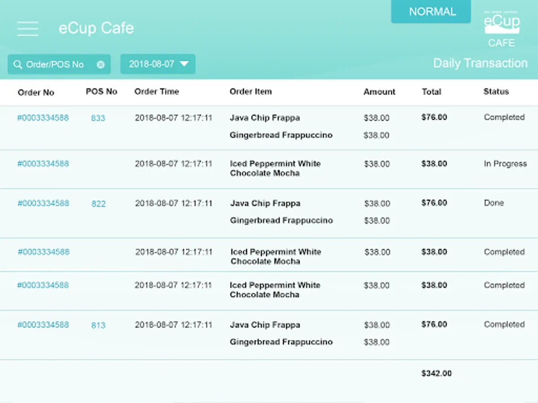This screenshot has height=403, width=538.
Task: Click Java Chip Frappa in POS 813 order
Action: pos(265,325)
